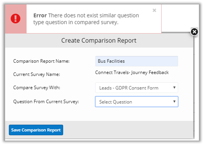Viewport: 204px width, 145px height.
Task: Click arrow beside Leads - GDPR Consent Form
Action: point(174,88)
